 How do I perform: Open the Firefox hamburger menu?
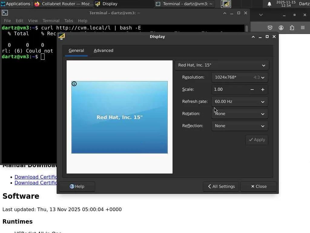click(303, 28)
